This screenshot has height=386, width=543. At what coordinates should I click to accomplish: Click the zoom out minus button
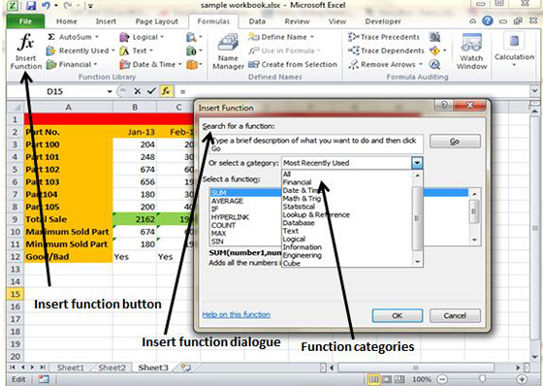pyautogui.click(x=442, y=379)
